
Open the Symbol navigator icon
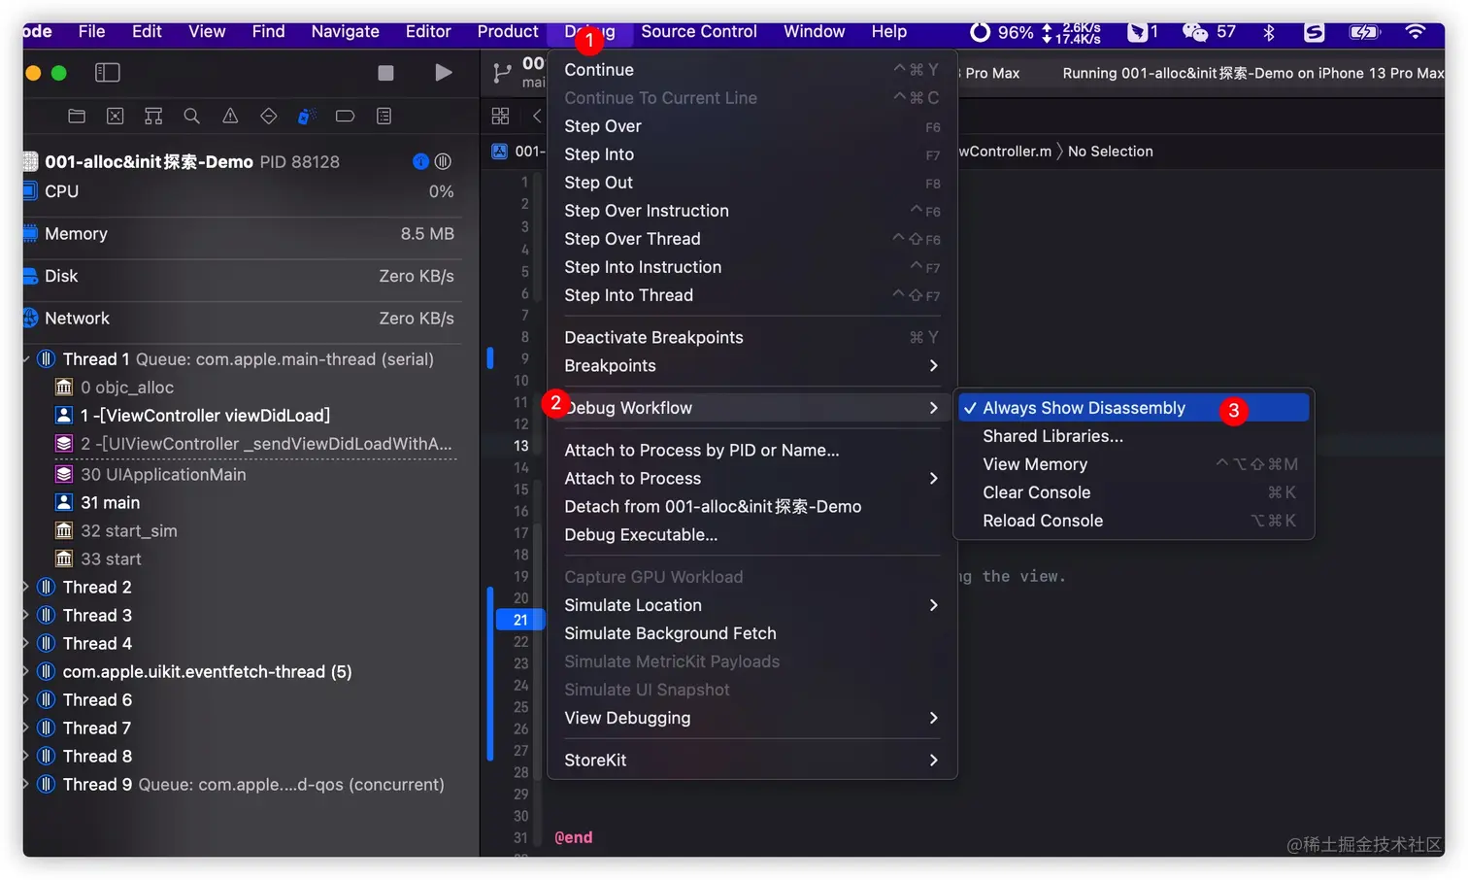[153, 116]
